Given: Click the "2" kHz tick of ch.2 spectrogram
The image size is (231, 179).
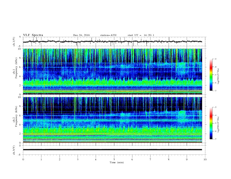Looking at the screenshot, I should [x=20, y=134].
